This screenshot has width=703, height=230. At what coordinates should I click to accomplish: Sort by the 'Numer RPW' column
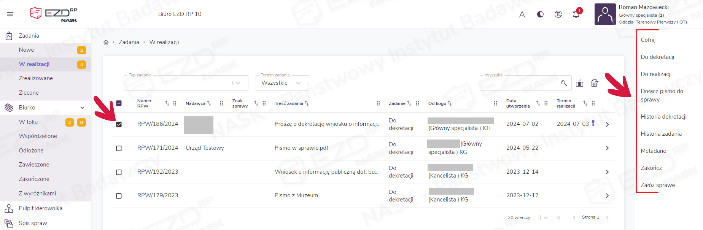tap(167, 103)
